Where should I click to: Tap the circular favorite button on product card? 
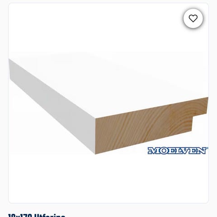pyautogui.click(x=193, y=19)
